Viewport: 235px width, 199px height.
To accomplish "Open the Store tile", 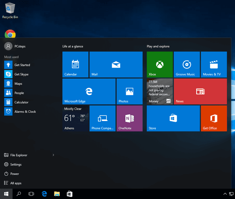I will pos(173,118).
